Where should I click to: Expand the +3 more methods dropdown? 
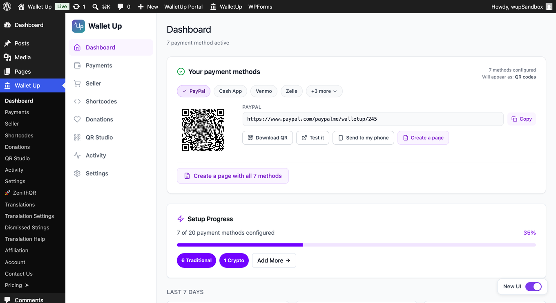[324, 91]
